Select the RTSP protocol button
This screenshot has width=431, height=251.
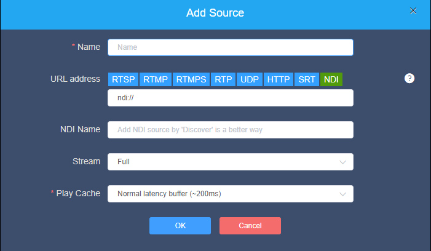click(123, 79)
